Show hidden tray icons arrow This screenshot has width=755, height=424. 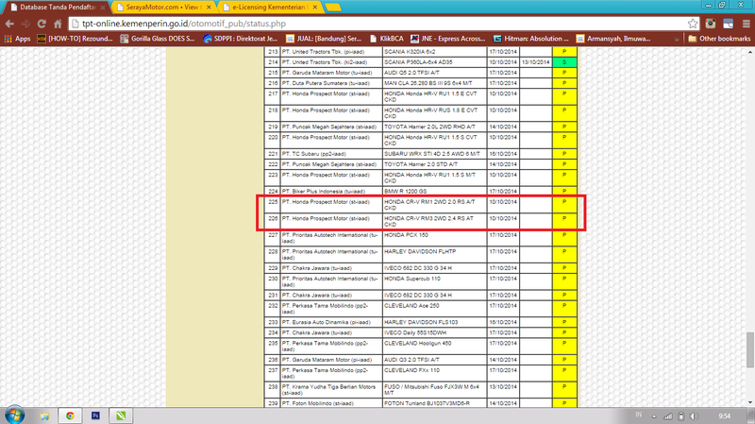(654, 416)
